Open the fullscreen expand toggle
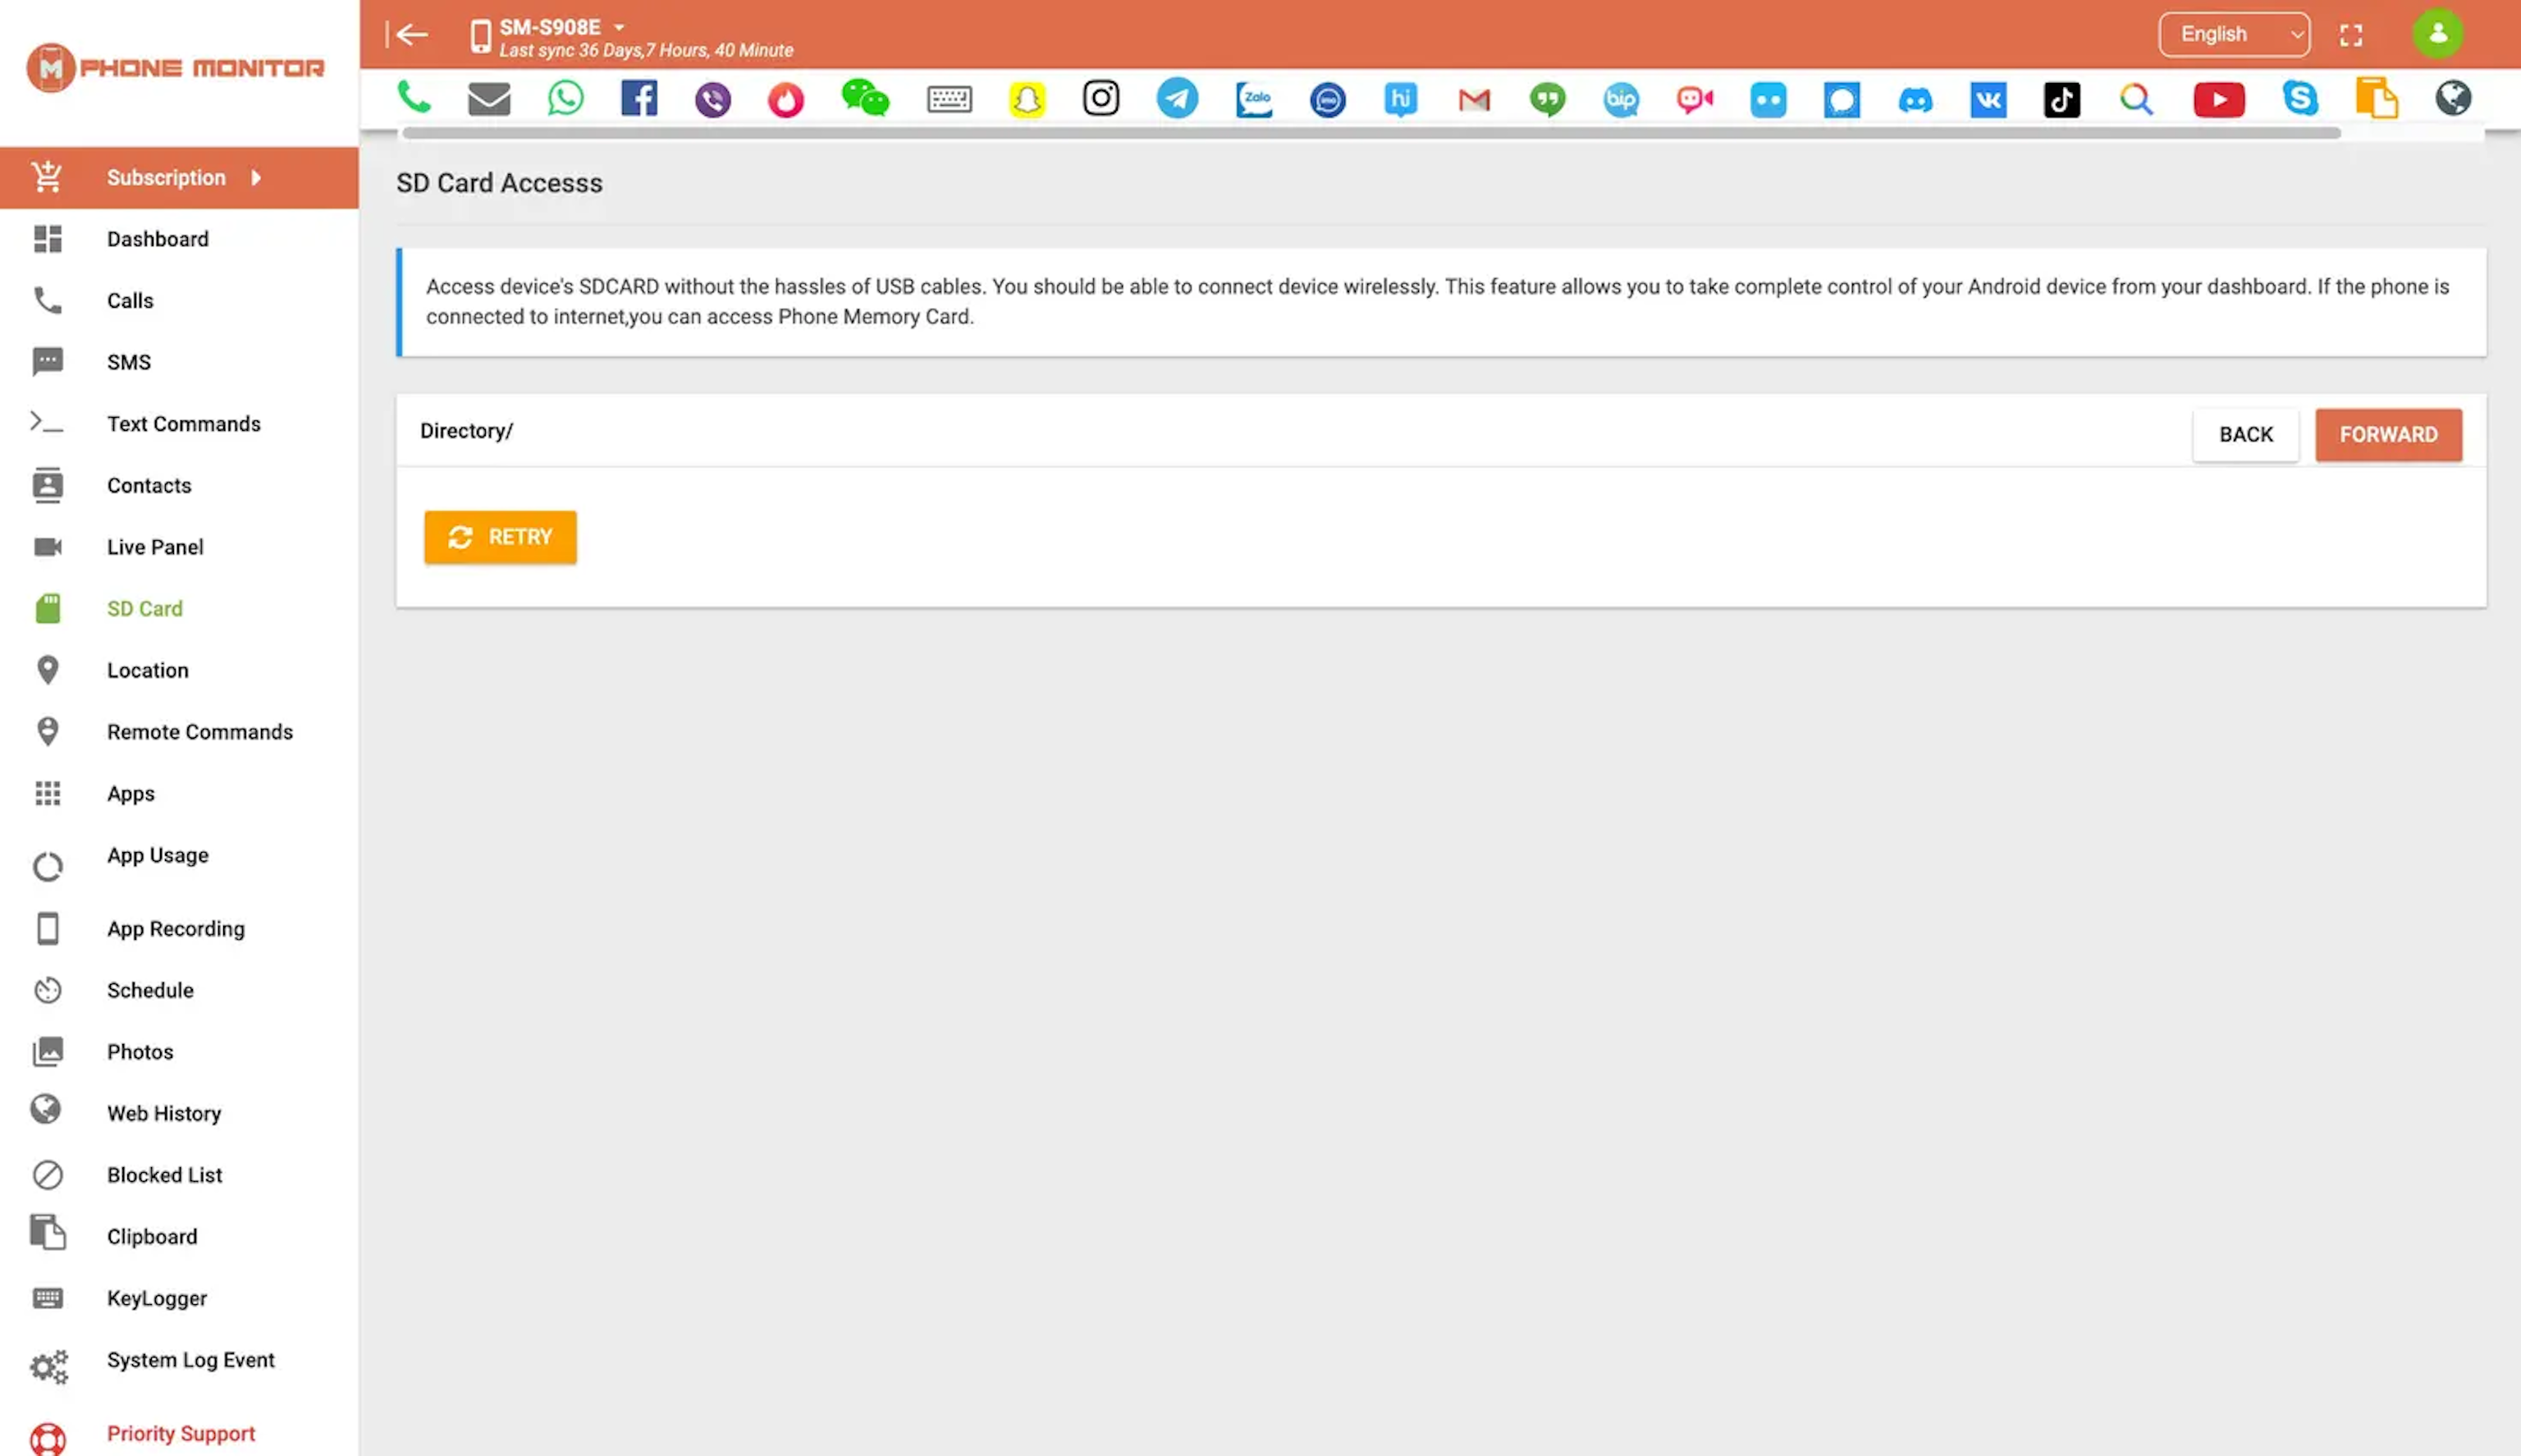This screenshot has height=1456, width=2521. (2351, 33)
